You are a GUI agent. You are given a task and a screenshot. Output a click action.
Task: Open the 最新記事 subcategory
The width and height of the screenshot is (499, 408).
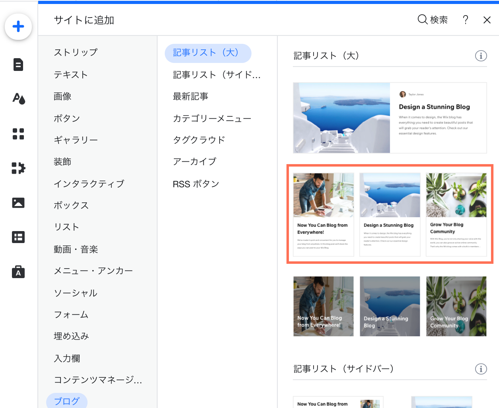(191, 96)
